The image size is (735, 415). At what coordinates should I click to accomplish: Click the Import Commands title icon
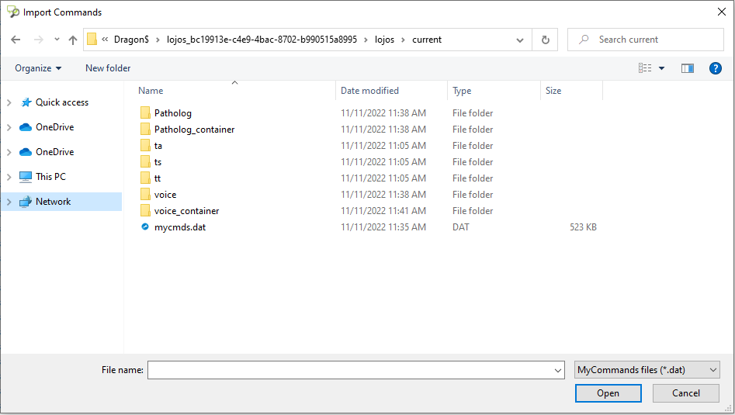click(x=12, y=12)
